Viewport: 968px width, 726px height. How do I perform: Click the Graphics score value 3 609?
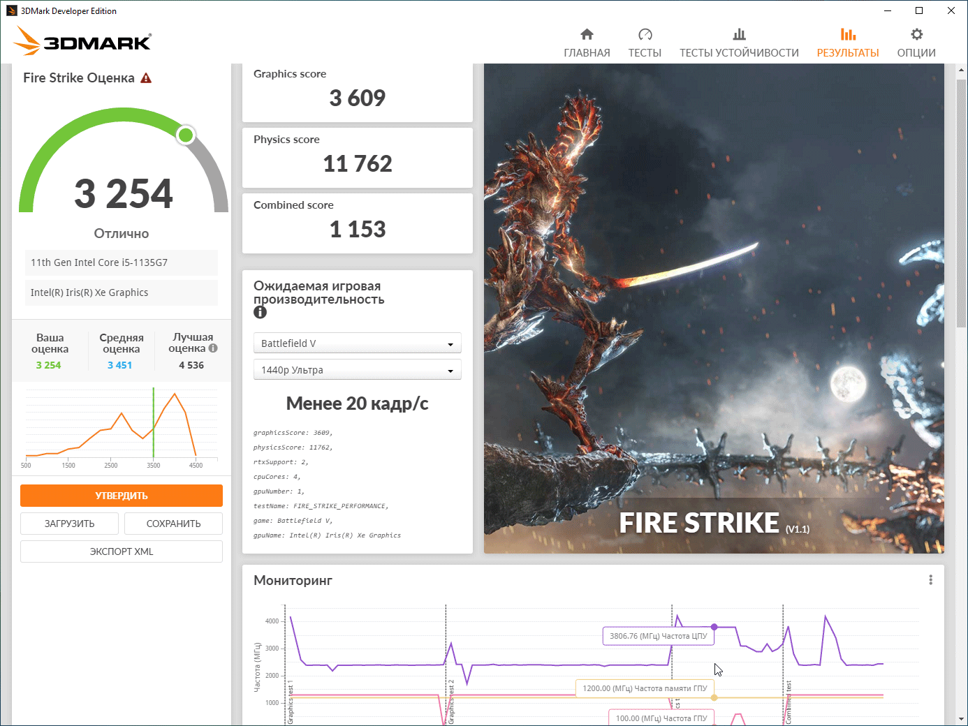tap(358, 98)
